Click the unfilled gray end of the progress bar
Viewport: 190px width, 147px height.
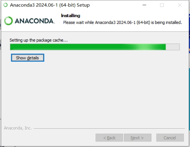tap(173, 47)
